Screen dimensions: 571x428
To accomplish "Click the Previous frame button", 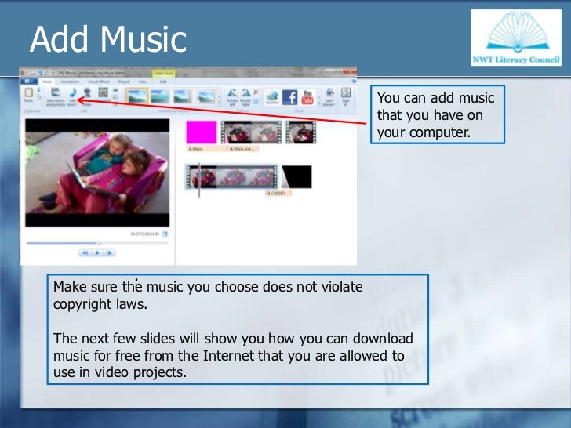I will point(85,252).
